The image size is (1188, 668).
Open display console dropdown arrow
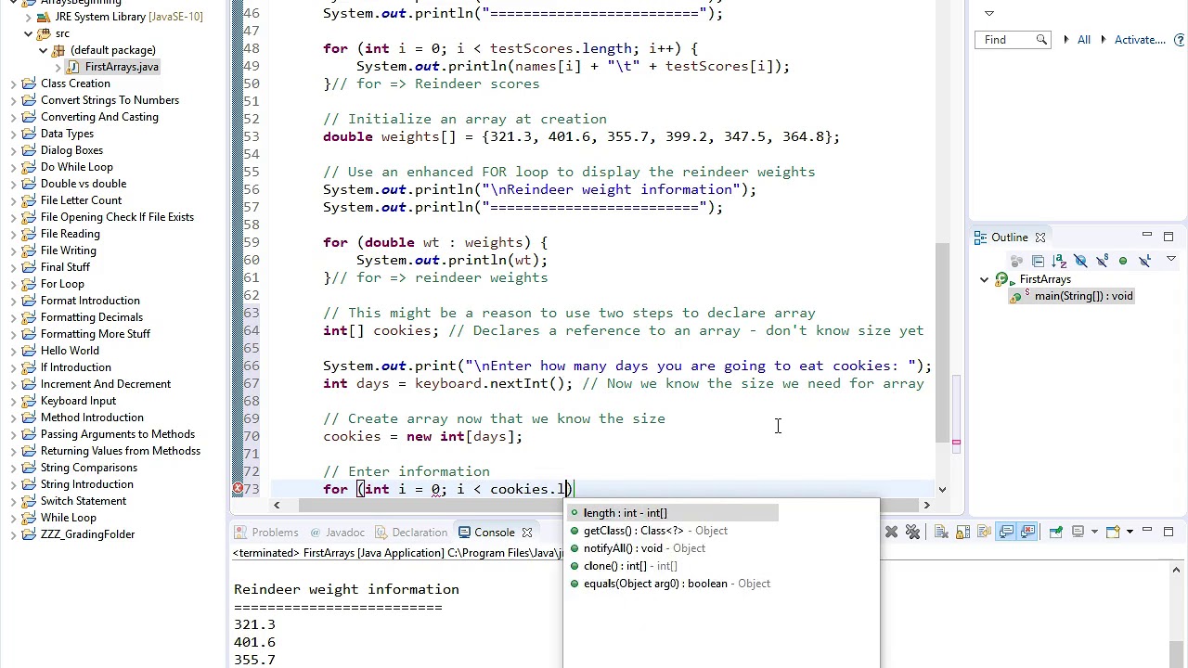point(1094,532)
